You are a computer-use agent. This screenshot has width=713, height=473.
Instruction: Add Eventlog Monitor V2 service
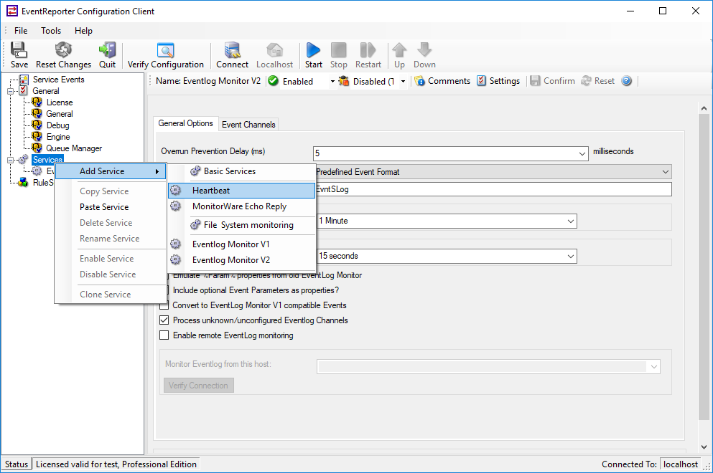tap(241, 260)
